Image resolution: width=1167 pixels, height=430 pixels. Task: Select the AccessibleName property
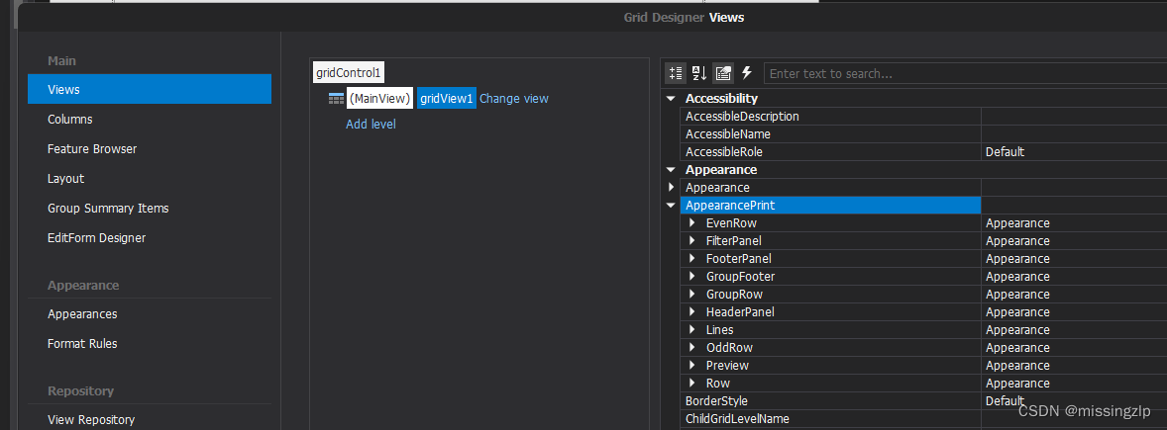click(x=830, y=133)
